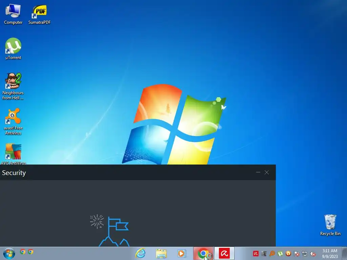
Task: Select the Neighbours from Hell desktop shortcut
Action: 13,86
